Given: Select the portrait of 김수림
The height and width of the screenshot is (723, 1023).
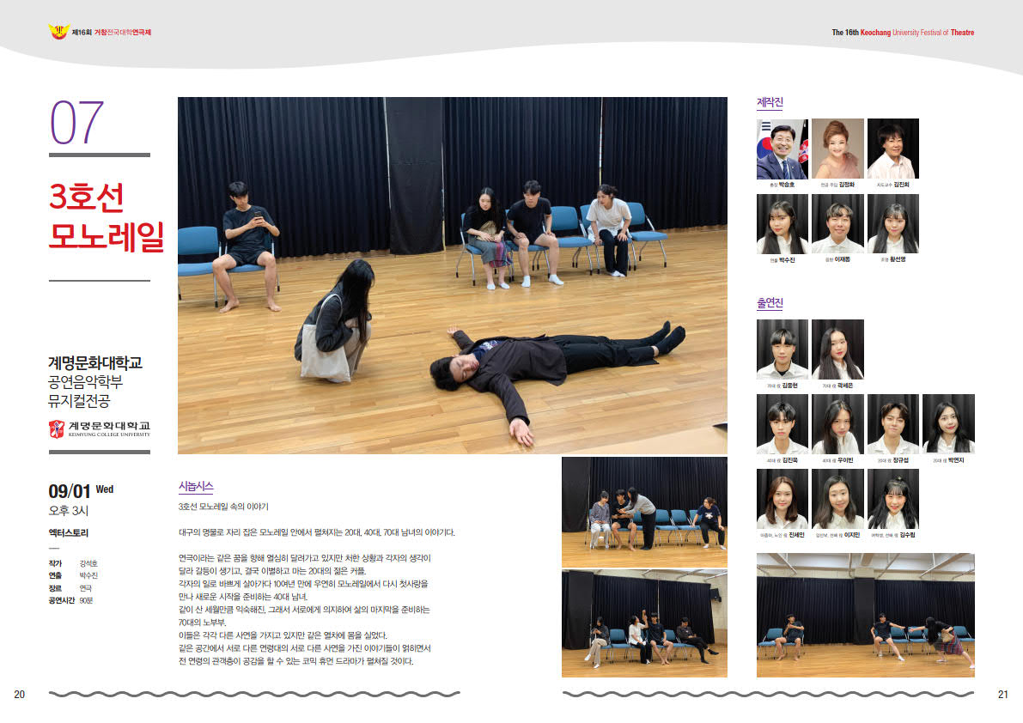Looking at the screenshot, I should pos(892,498).
